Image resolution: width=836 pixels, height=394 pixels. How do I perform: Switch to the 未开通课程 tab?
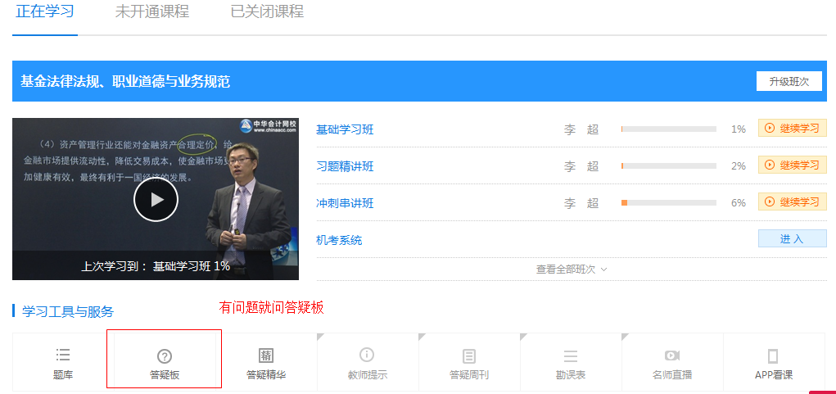pos(152,11)
